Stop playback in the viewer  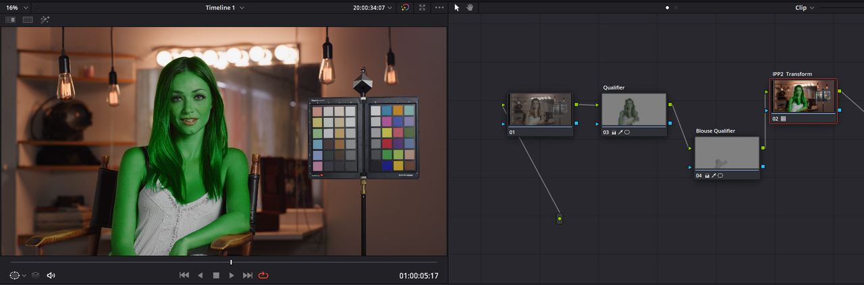click(x=216, y=275)
